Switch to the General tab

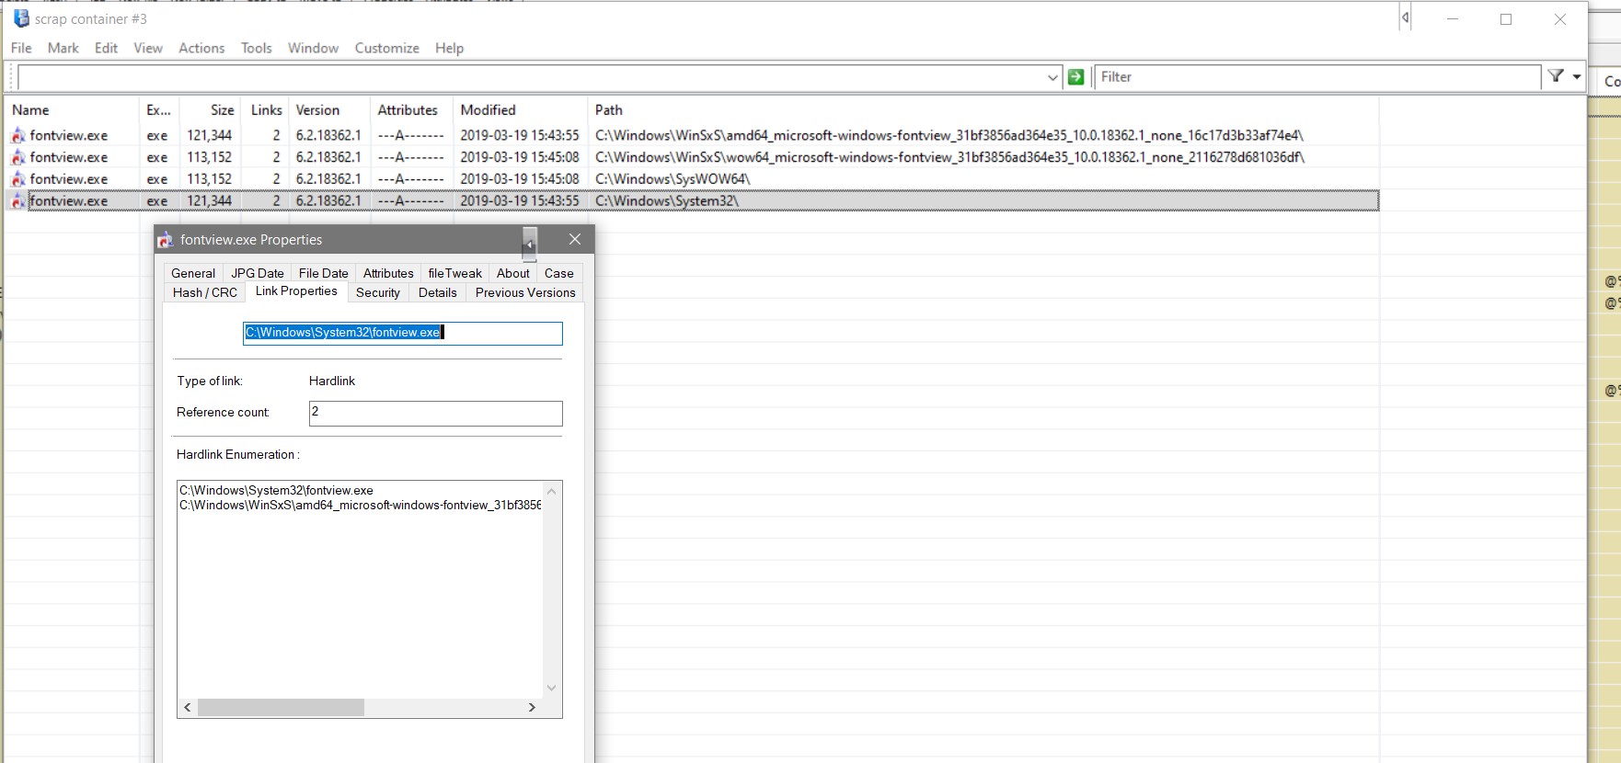point(193,273)
